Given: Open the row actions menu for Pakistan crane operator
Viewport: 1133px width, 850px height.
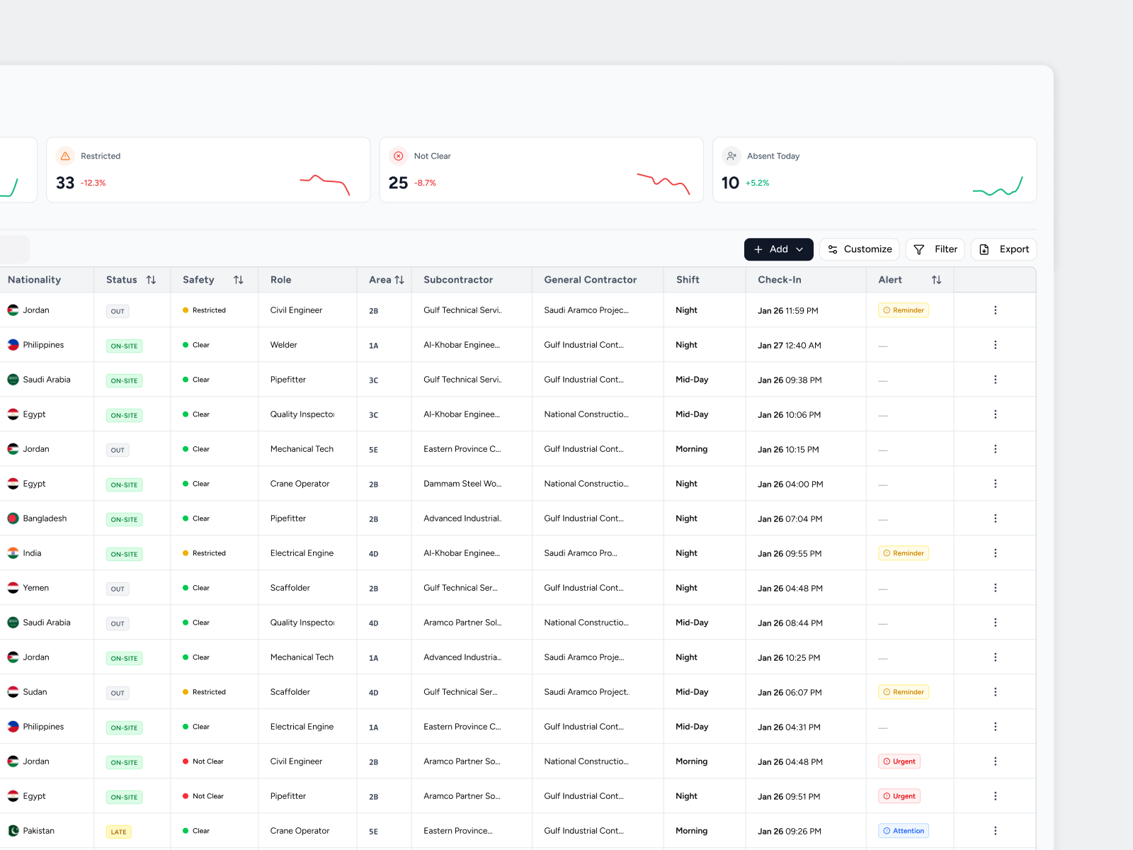Looking at the screenshot, I should click(995, 830).
